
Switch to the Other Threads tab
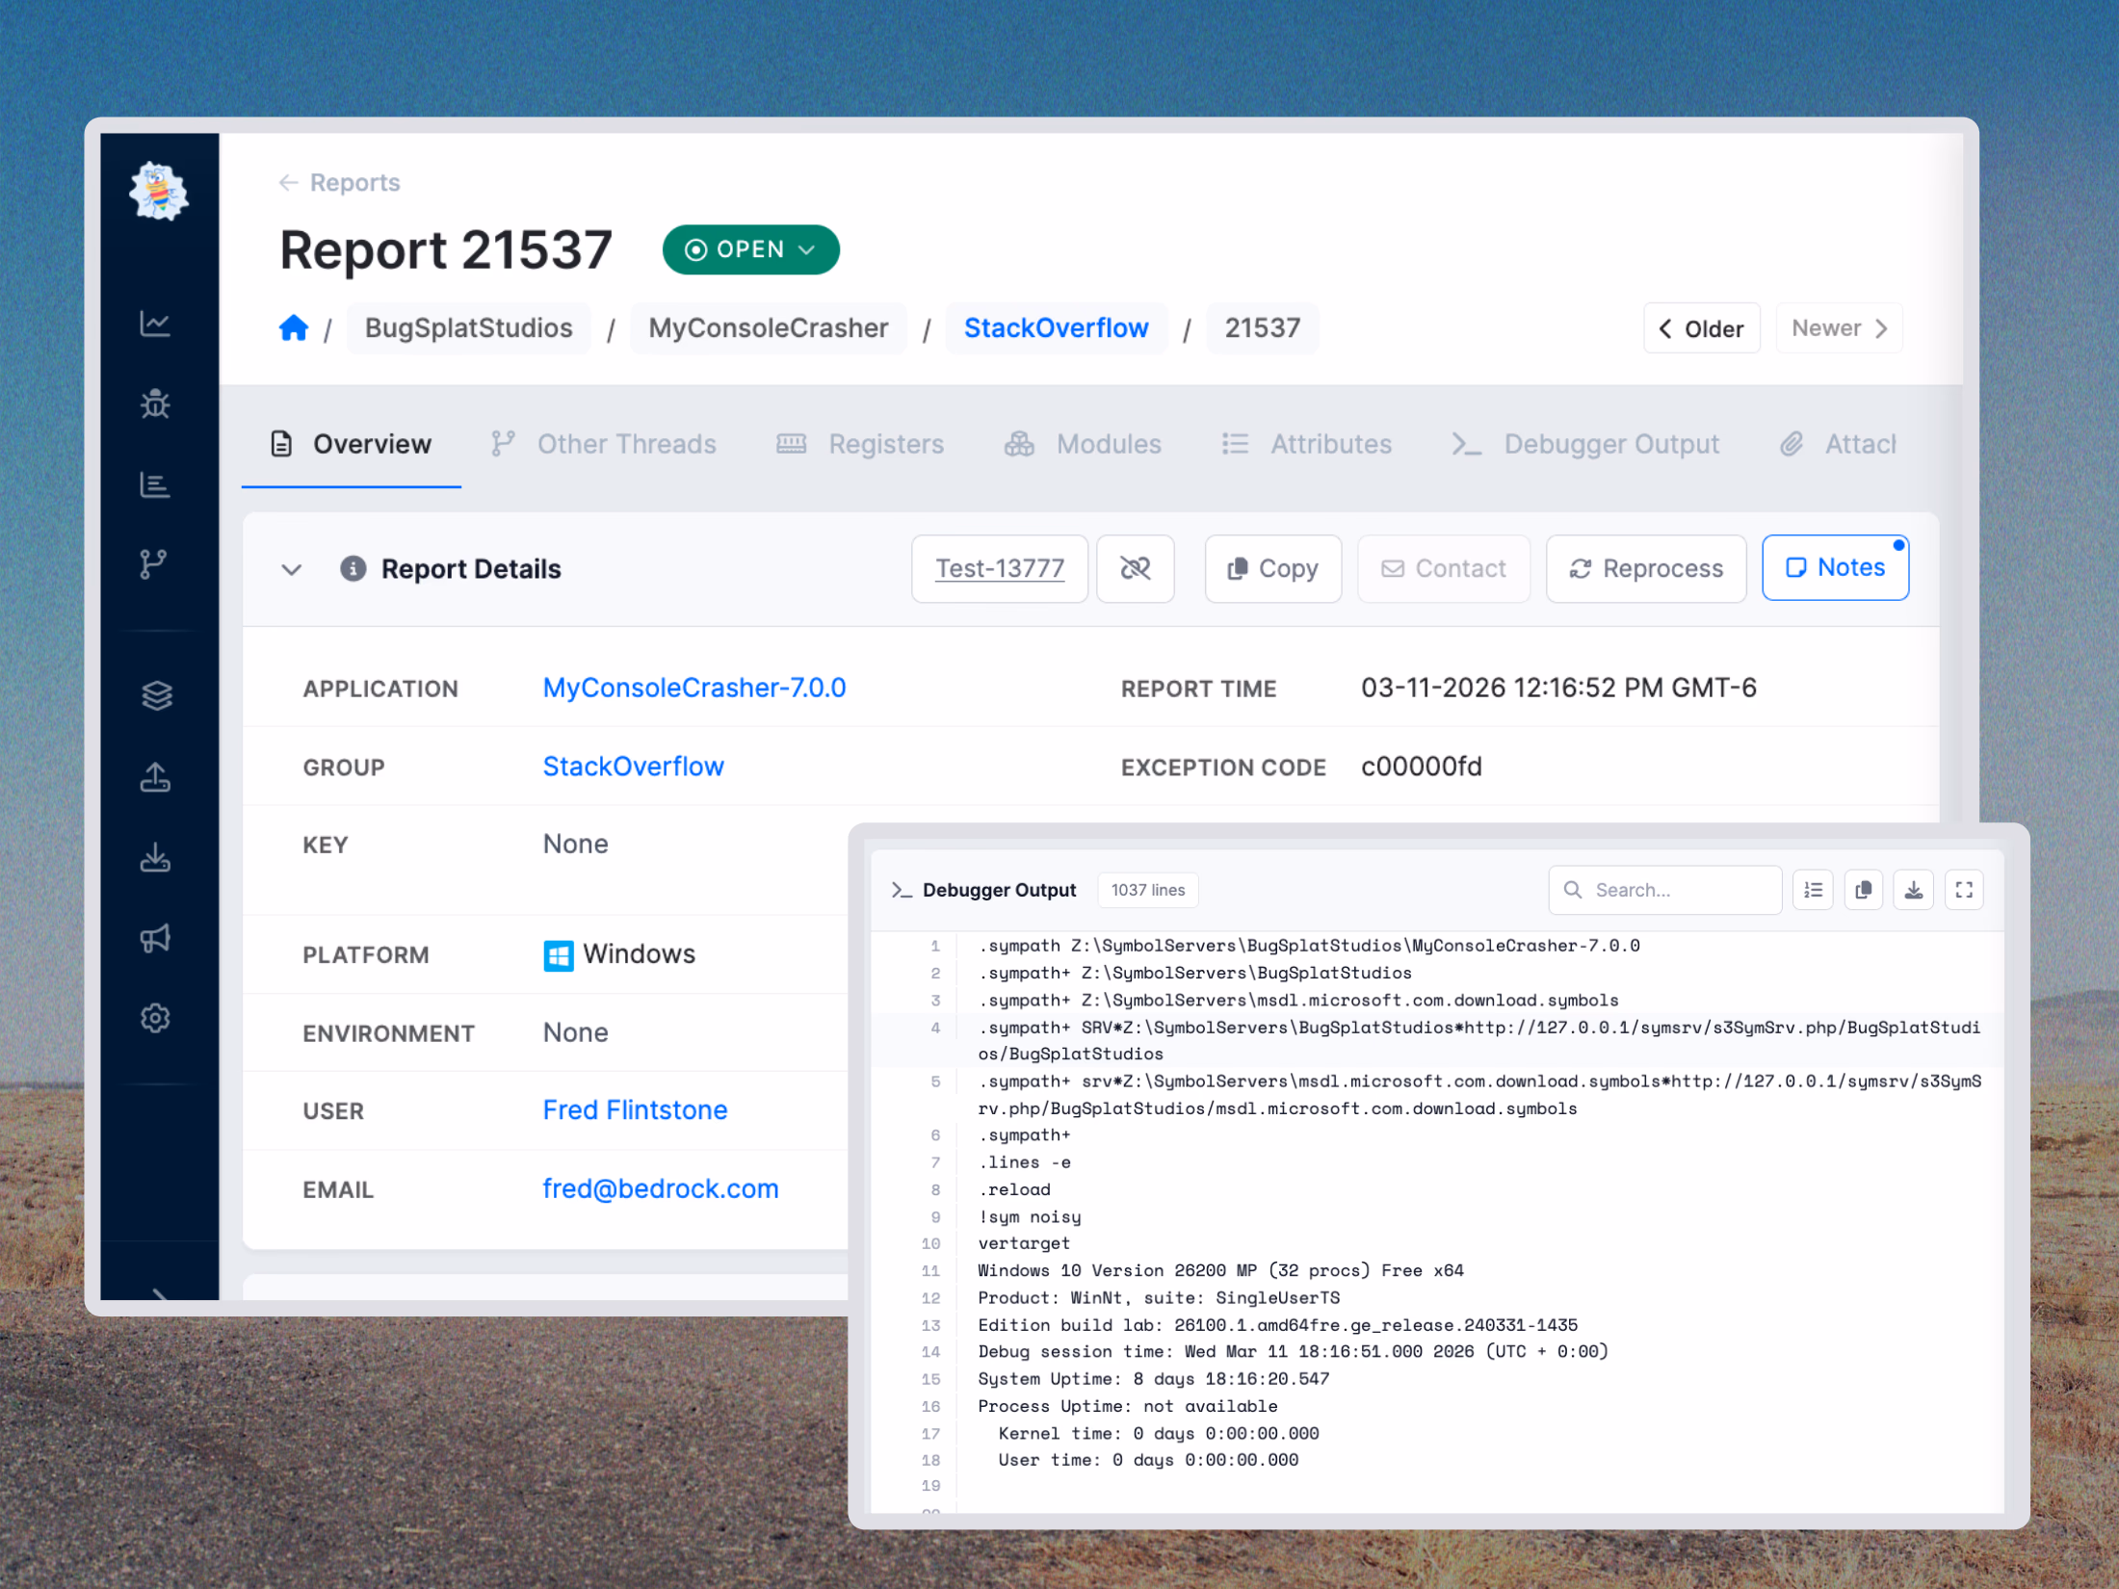pos(604,444)
